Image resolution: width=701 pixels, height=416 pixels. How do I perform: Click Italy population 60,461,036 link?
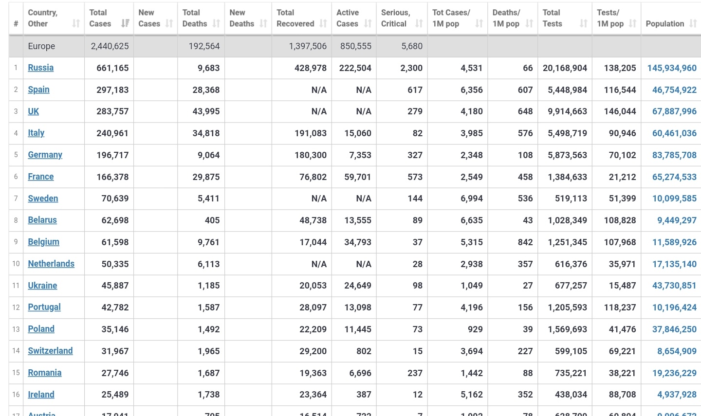pos(674,133)
